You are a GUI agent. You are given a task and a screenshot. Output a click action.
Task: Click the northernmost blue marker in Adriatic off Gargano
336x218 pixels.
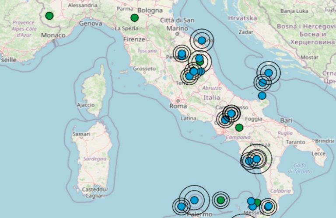[269, 73]
